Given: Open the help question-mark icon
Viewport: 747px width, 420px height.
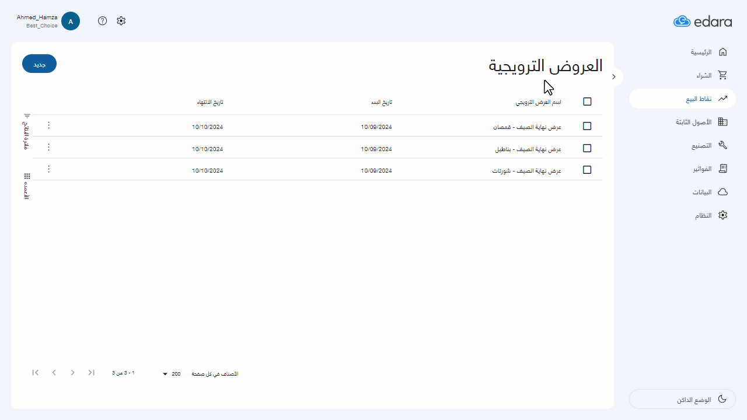Looking at the screenshot, I should tap(103, 21).
